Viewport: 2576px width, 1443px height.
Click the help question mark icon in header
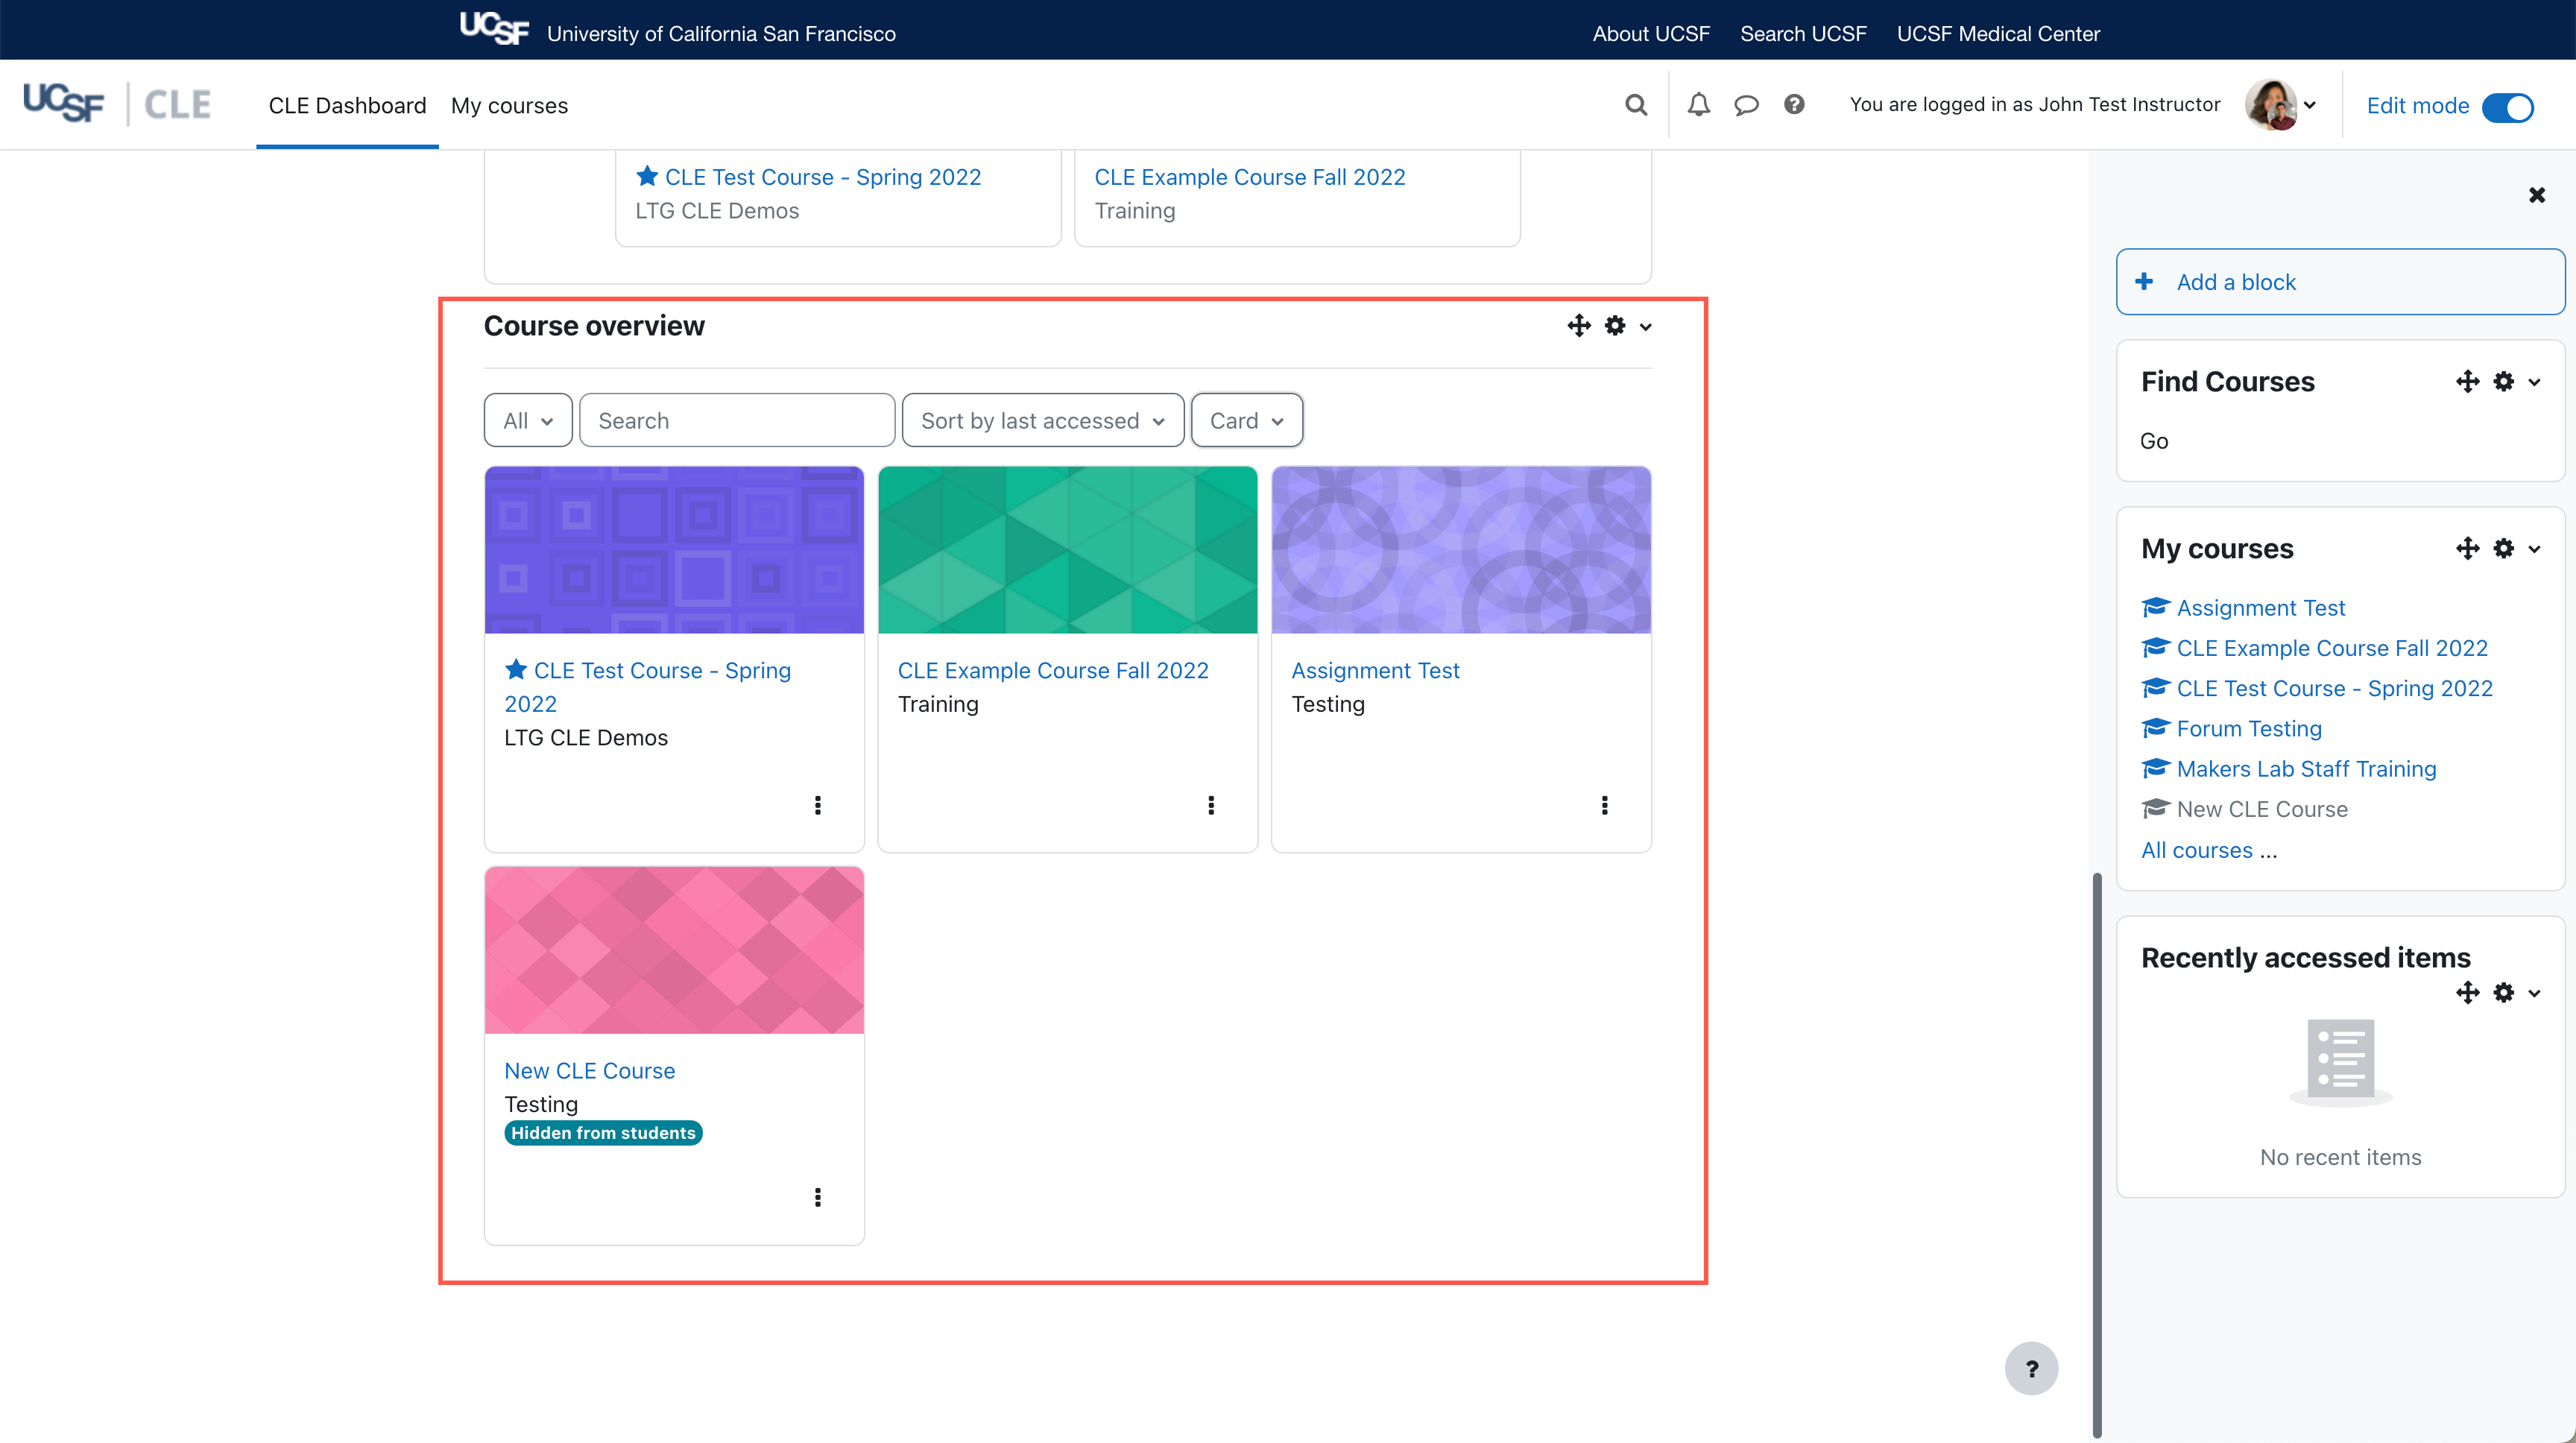(x=1794, y=104)
